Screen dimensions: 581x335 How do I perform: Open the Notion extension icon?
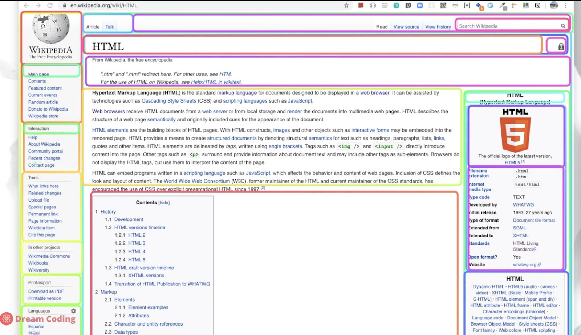coord(538,5)
